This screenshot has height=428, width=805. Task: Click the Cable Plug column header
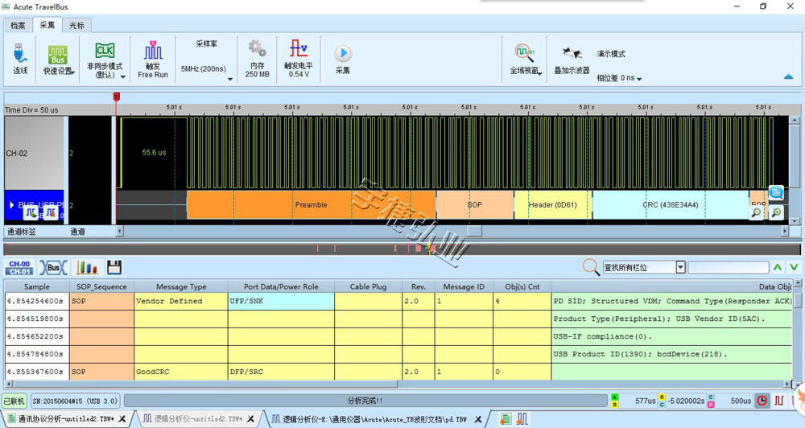point(368,287)
